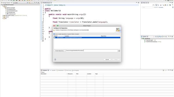Image resolution: width=174 pixels, height=97 pixels.
Task: Click the Find field in Task List
Action: (x=147, y=7)
